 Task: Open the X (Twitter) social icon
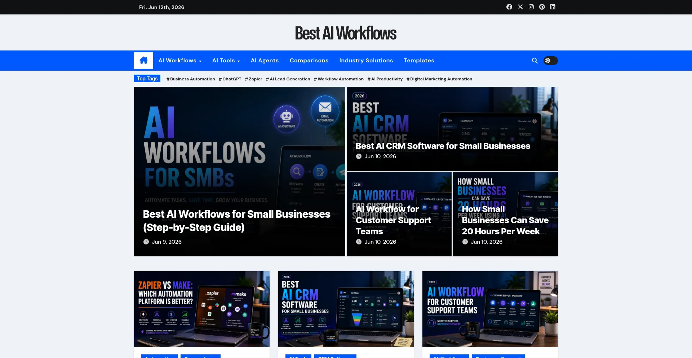(x=520, y=7)
